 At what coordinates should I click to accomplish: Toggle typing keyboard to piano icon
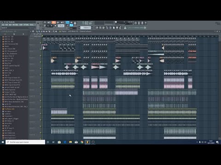click(x=68, y=22)
